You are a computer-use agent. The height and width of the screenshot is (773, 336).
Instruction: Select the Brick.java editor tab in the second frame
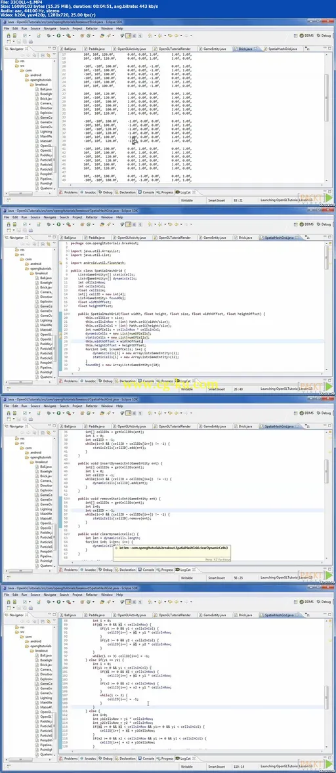242,237
